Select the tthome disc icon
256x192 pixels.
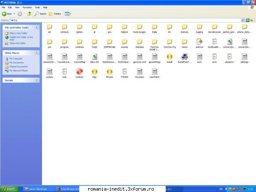click(110, 74)
